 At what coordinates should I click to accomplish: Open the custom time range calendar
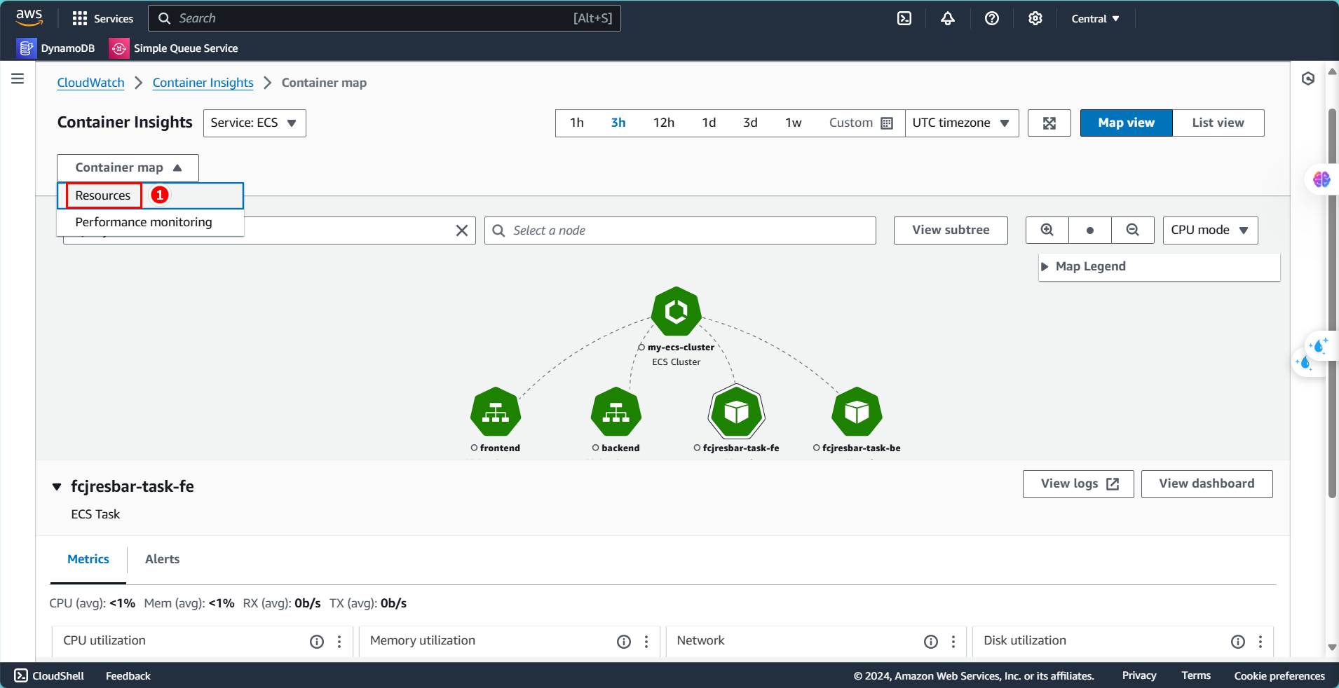coord(861,123)
